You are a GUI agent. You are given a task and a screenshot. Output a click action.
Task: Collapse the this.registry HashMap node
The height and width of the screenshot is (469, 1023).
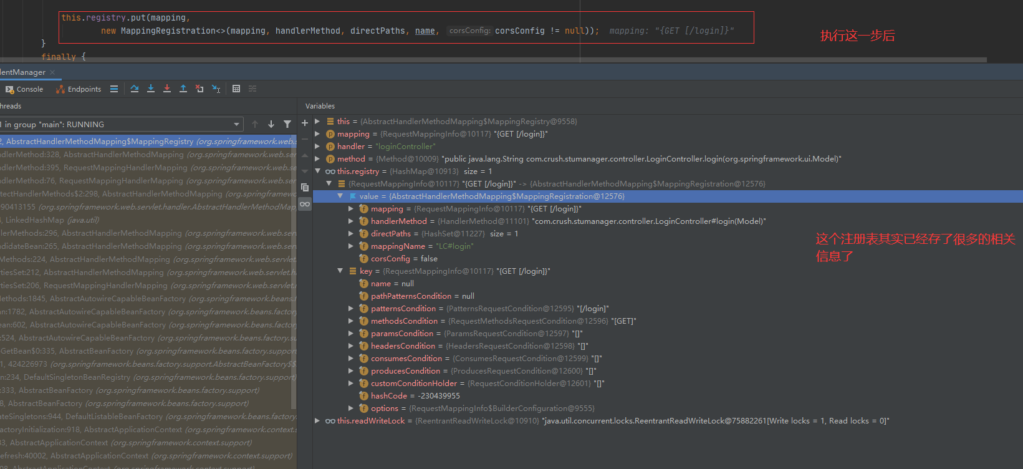point(317,171)
